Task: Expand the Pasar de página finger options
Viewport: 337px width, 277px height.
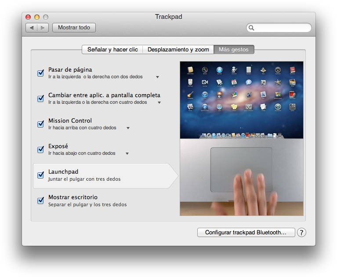Action: [157, 77]
